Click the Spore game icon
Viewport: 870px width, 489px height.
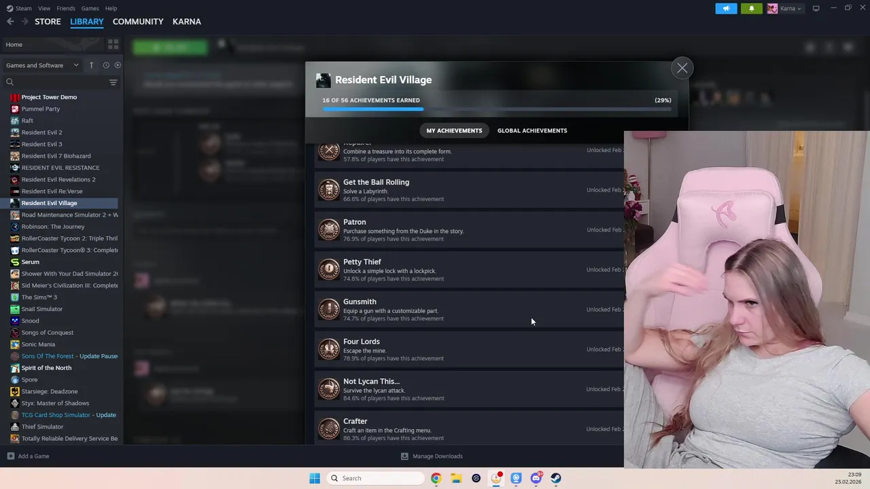(15, 380)
